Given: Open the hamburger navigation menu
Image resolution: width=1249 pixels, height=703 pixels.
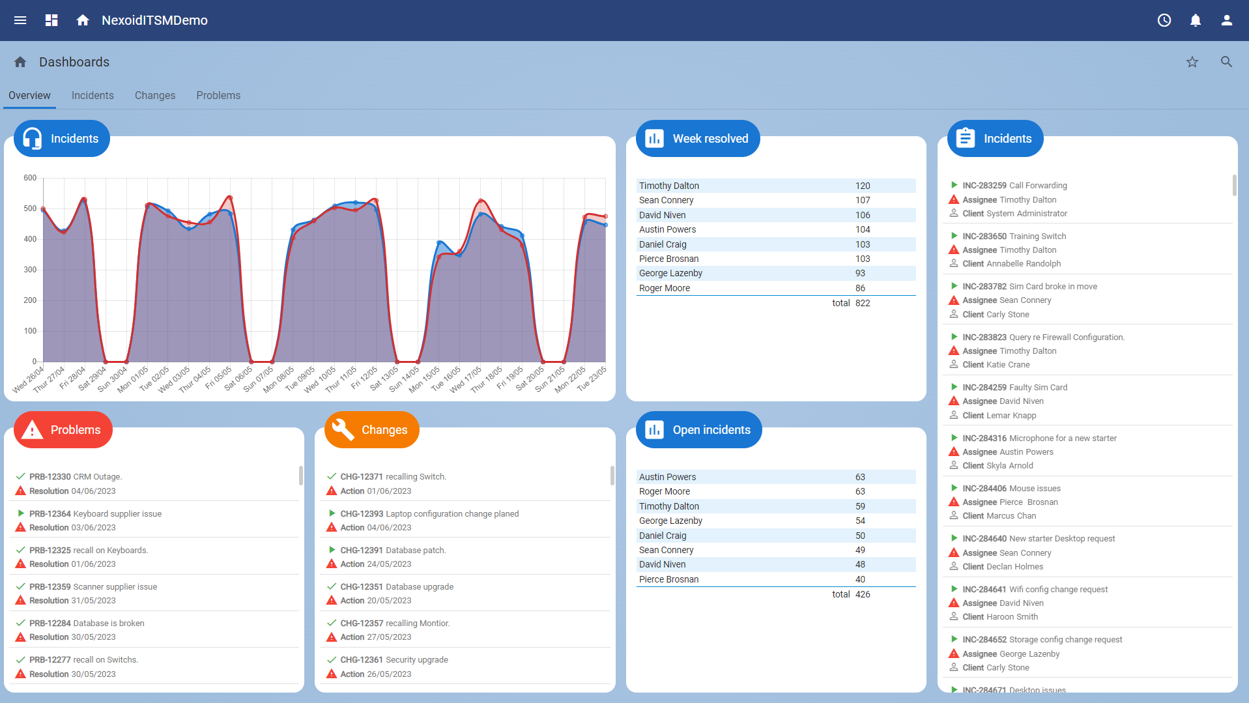Looking at the screenshot, I should pyautogui.click(x=20, y=20).
